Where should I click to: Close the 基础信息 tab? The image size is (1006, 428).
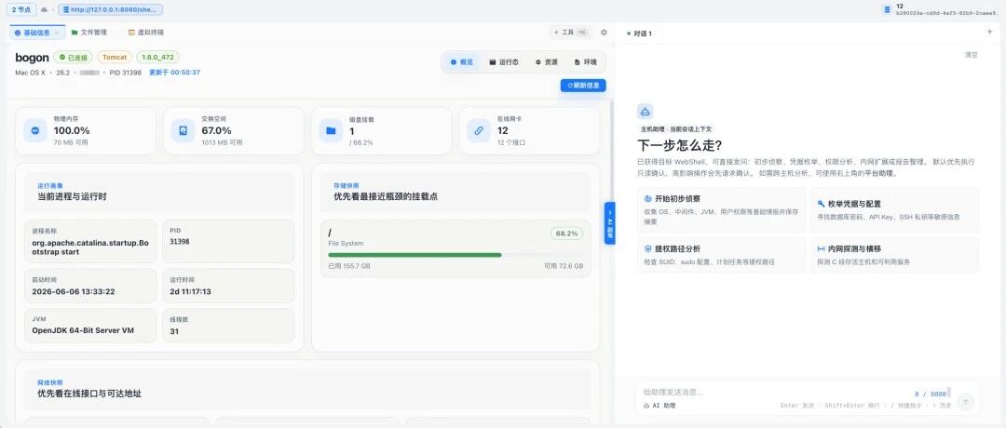[x=57, y=32]
